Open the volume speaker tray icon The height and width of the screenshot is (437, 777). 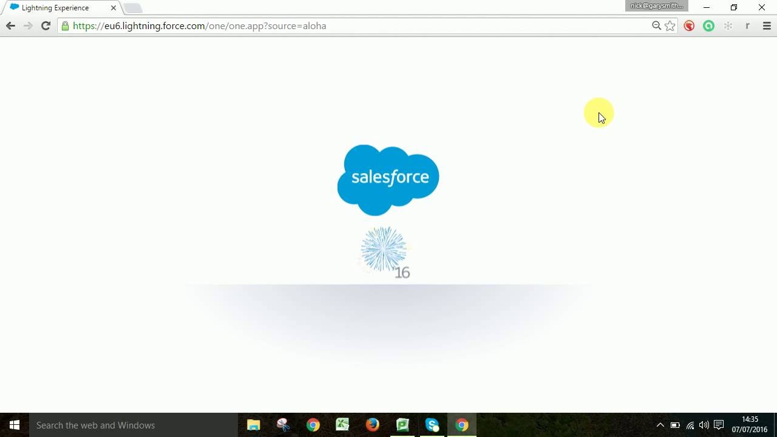pos(704,425)
